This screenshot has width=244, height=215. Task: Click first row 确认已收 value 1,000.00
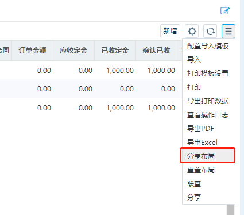pos(161,71)
